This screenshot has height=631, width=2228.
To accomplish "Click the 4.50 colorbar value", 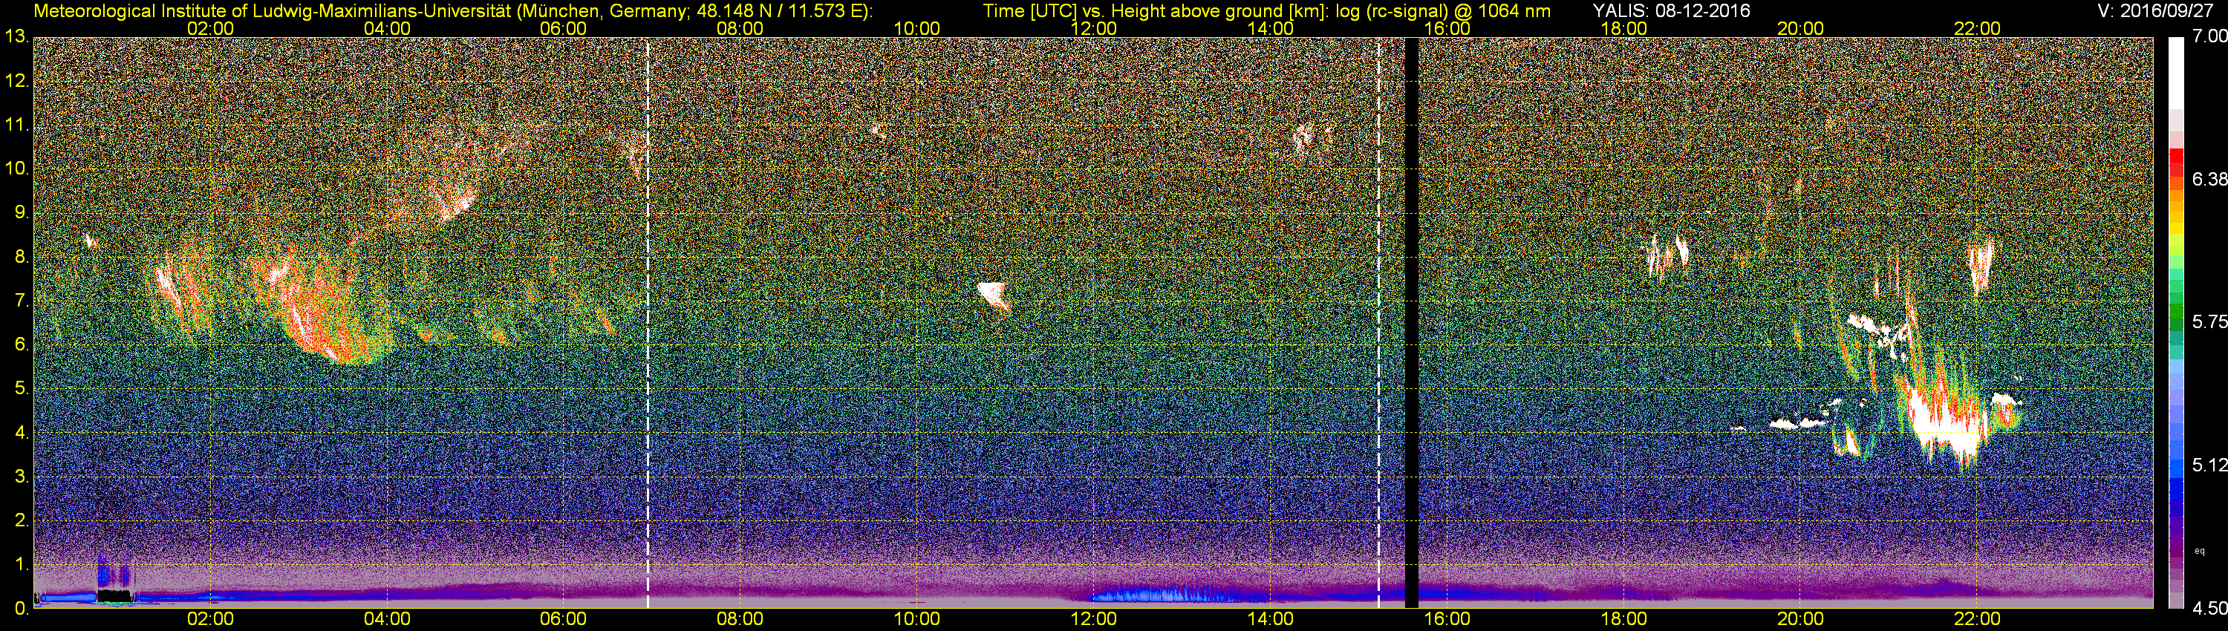I will [2209, 609].
